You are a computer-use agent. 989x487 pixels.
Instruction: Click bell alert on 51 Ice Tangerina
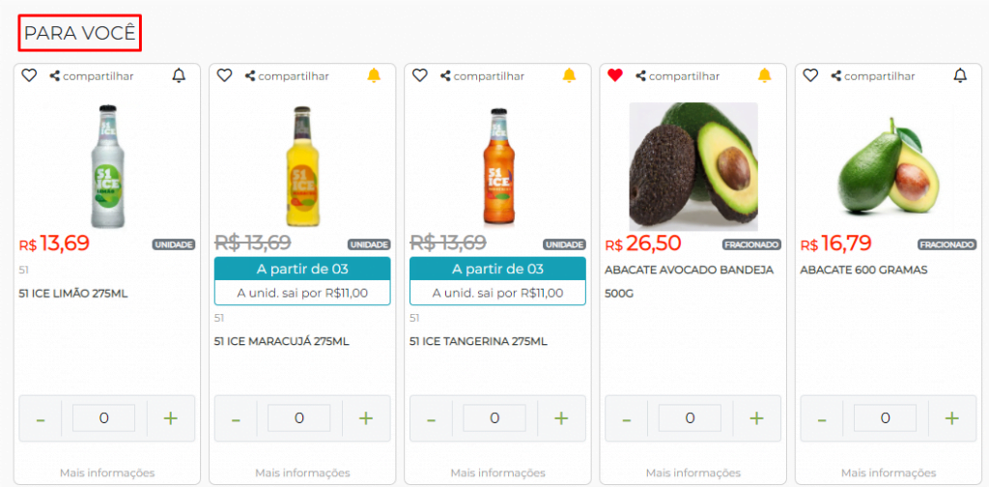[x=569, y=75]
